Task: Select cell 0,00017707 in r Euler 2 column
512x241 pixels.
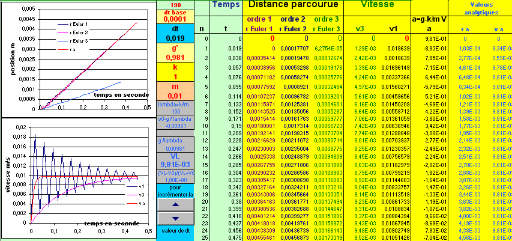Action: click(x=294, y=49)
